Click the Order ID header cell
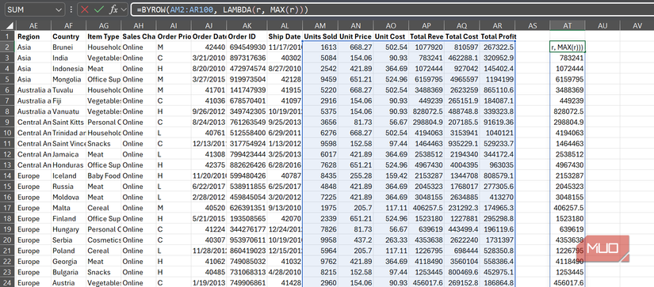 247,36
